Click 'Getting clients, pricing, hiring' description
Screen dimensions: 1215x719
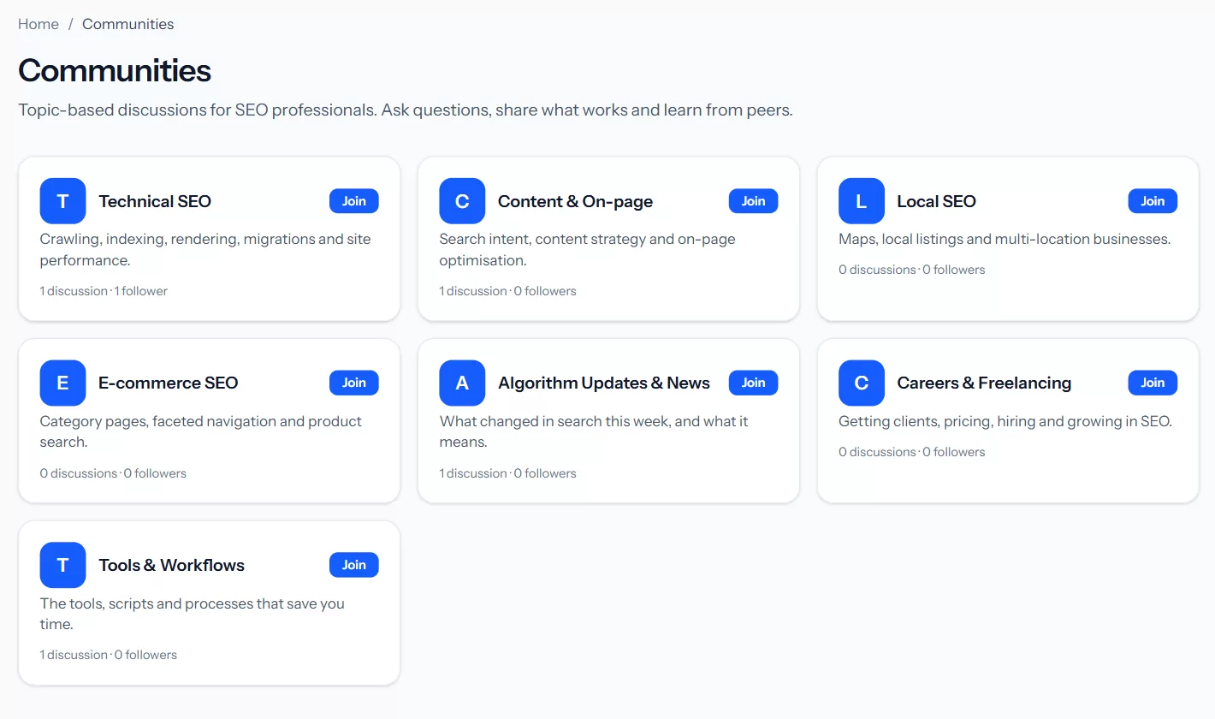tap(1005, 421)
